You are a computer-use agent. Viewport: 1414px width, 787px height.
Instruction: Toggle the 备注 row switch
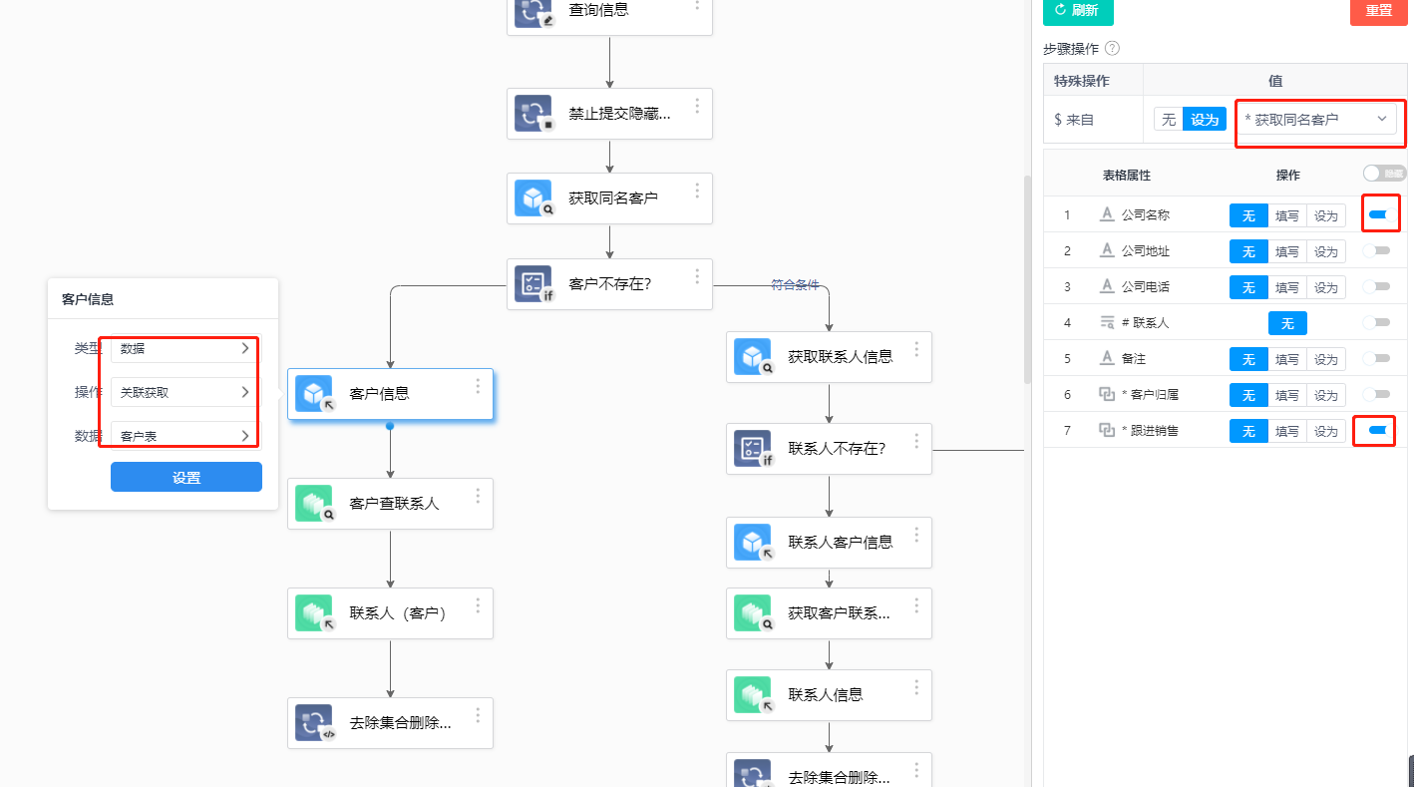[x=1377, y=358]
